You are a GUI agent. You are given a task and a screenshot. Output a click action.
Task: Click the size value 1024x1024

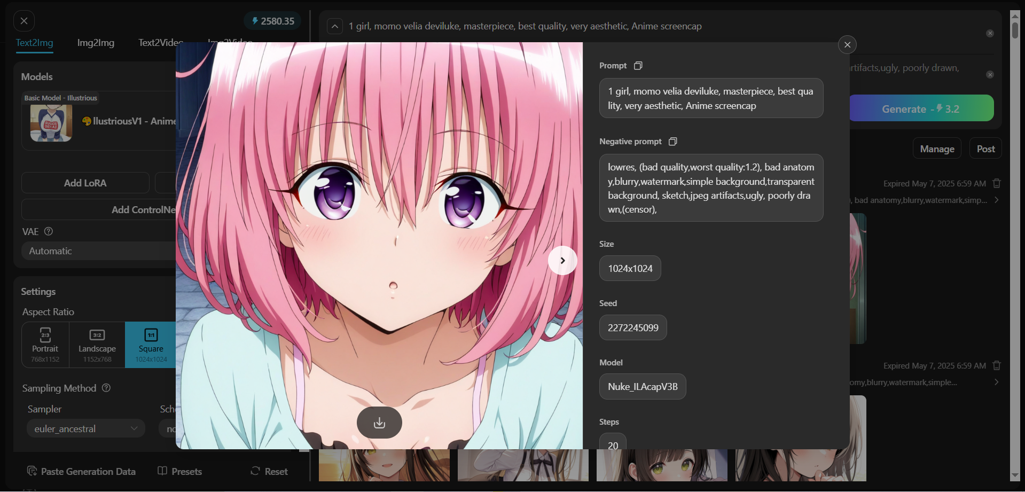click(630, 268)
